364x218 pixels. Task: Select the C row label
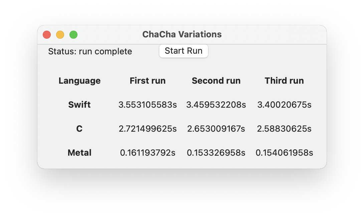tap(79, 129)
